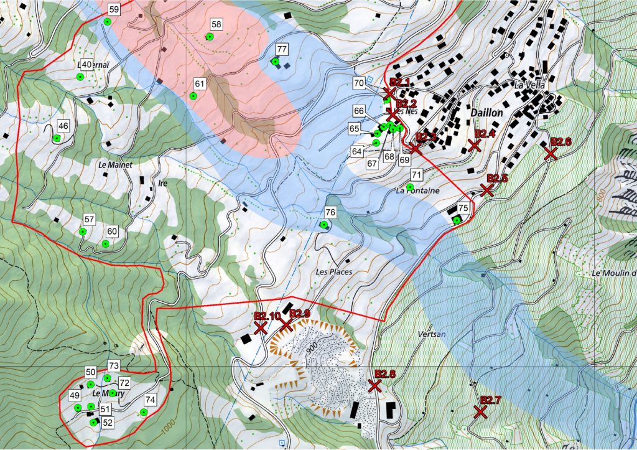Select the green point below label 46
637x450 pixels.
tap(57, 139)
